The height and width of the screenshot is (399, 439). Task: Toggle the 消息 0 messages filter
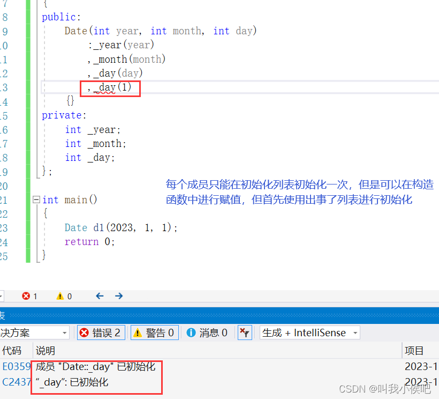coord(206,332)
